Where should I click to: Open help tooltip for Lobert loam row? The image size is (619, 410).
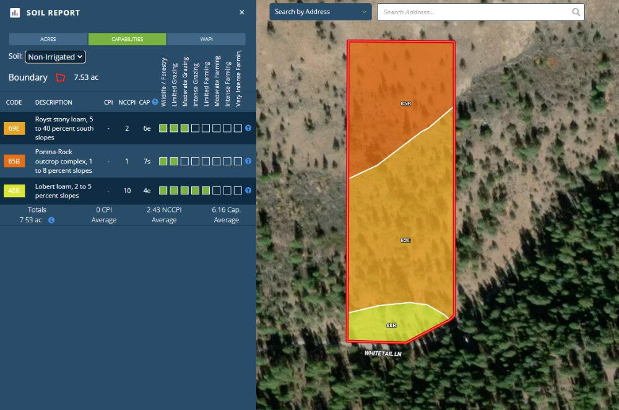click(248, 191)
